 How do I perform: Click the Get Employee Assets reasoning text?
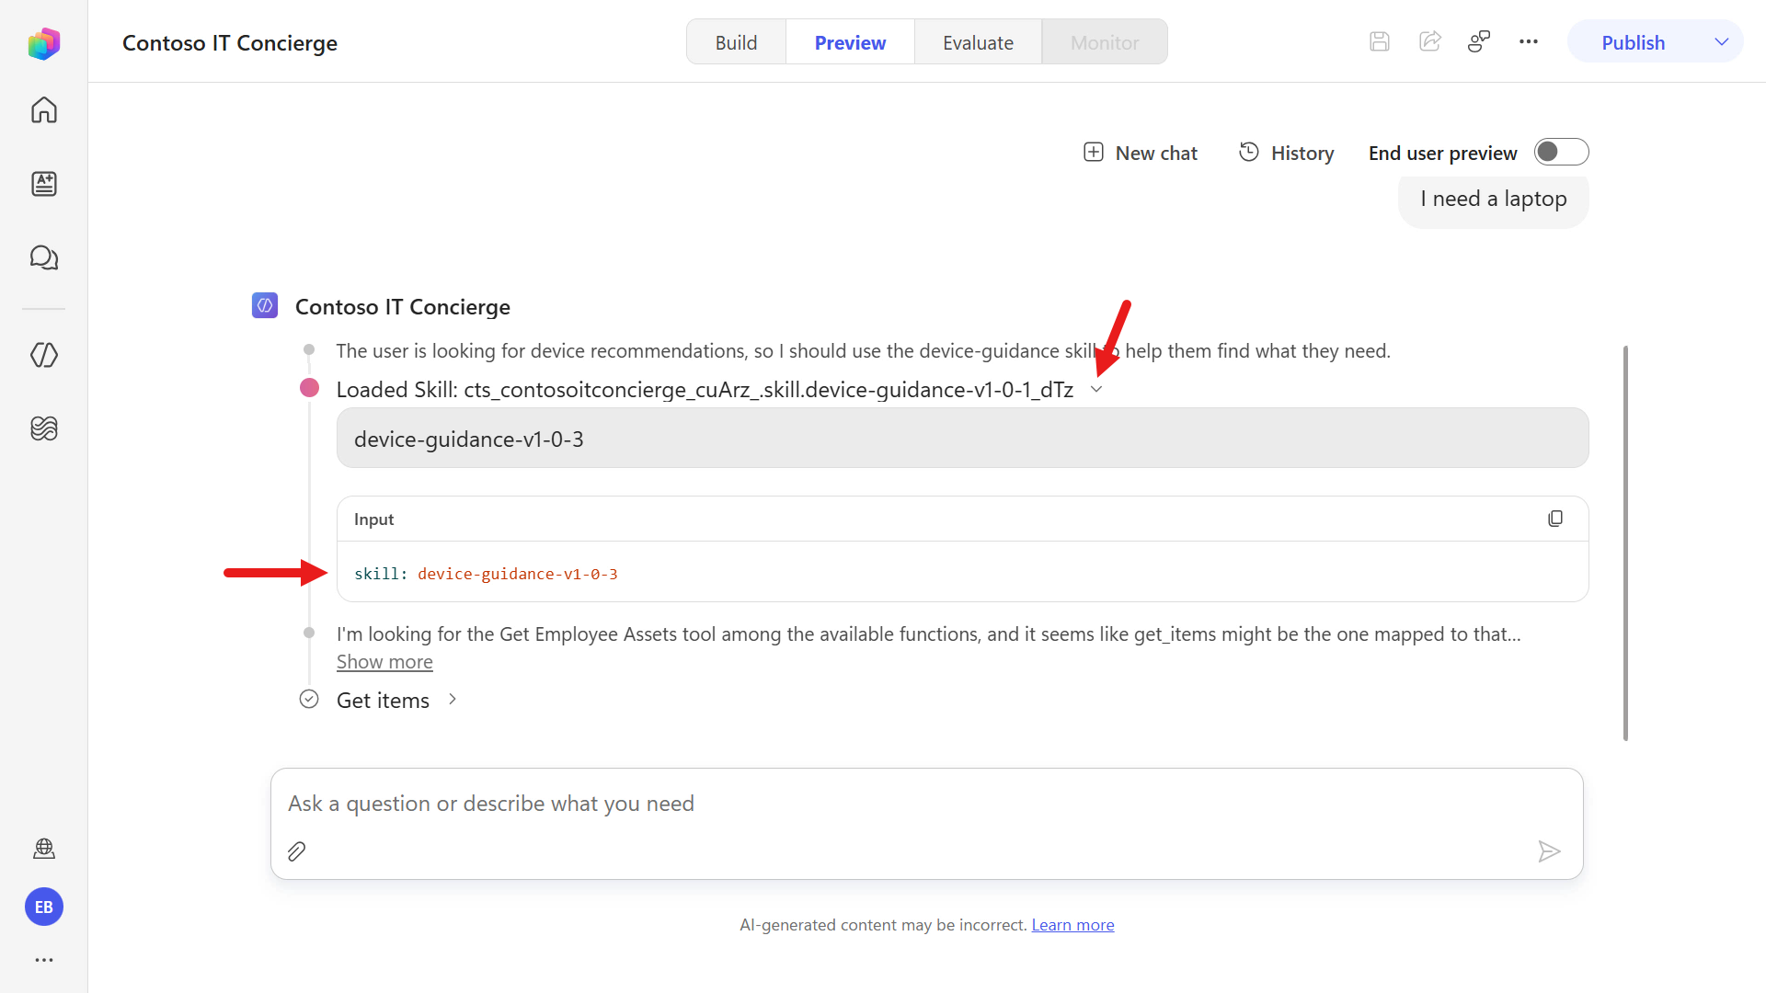tap(928, 634)
